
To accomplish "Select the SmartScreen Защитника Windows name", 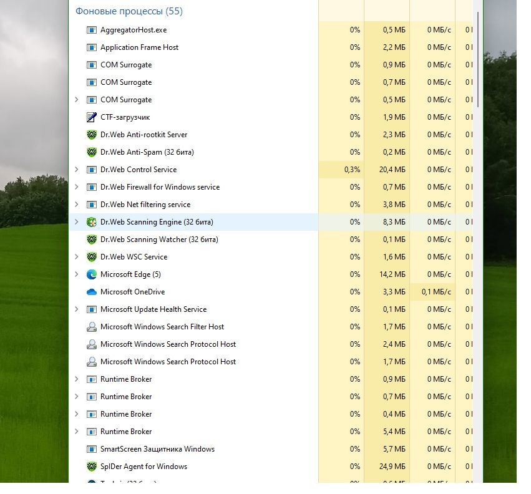I will [x=157, y=449].
